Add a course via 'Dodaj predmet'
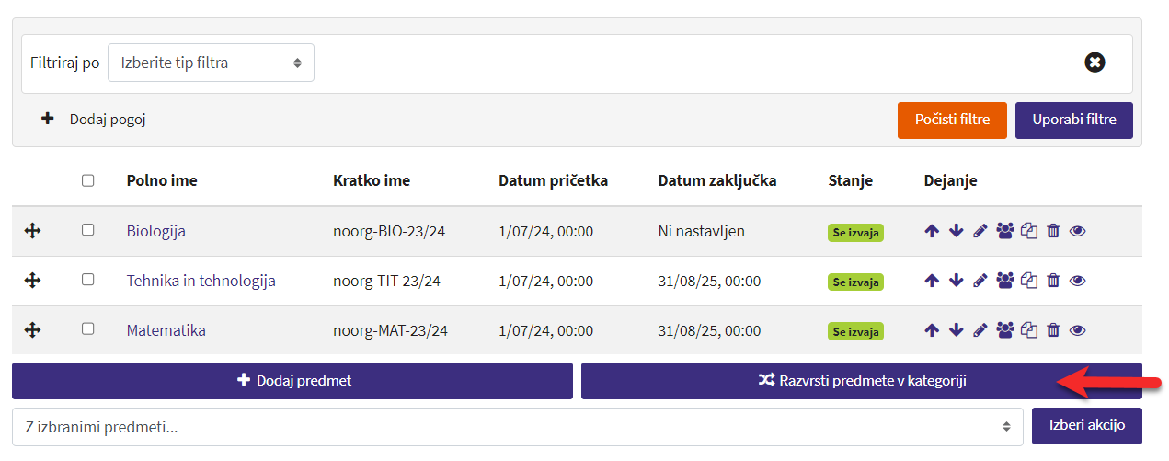This screenshot has height=461, width=1169. pyautogui.click(x=292, y=380)
